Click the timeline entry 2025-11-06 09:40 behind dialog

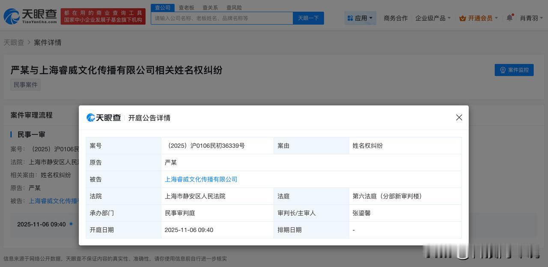(42, 224)
